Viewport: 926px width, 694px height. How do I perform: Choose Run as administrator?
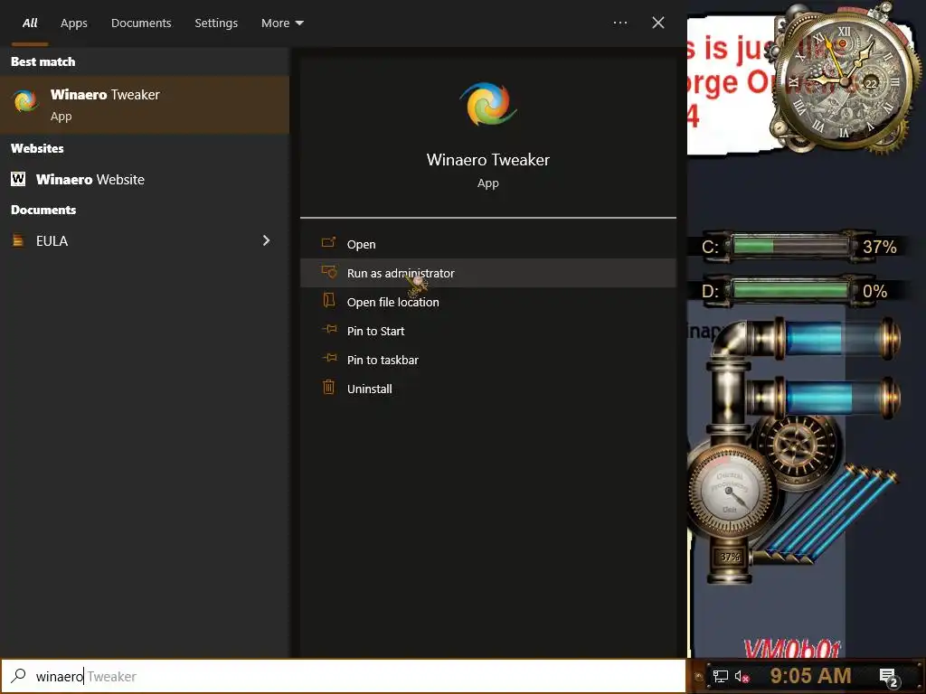click(x=487, y=273)
